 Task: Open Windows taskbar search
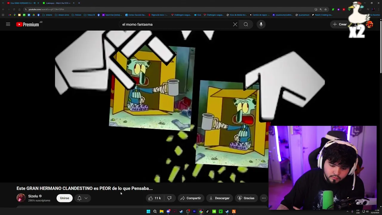click(155, 211)
